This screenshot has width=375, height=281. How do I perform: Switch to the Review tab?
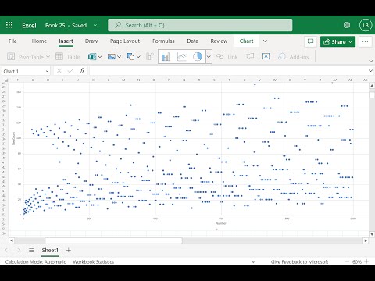tap(219, 41)
